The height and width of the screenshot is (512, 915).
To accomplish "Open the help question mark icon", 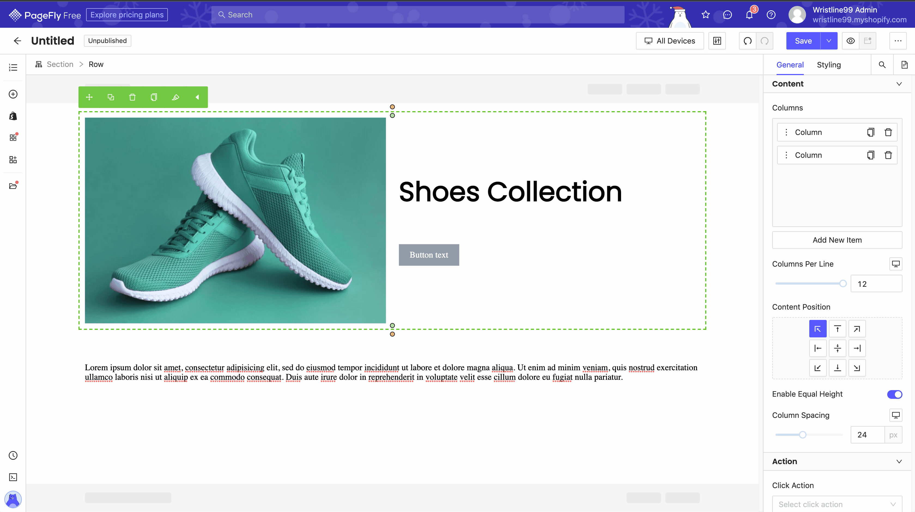I will 771,14.
